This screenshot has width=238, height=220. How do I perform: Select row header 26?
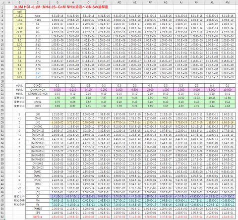tap(2, 110)
